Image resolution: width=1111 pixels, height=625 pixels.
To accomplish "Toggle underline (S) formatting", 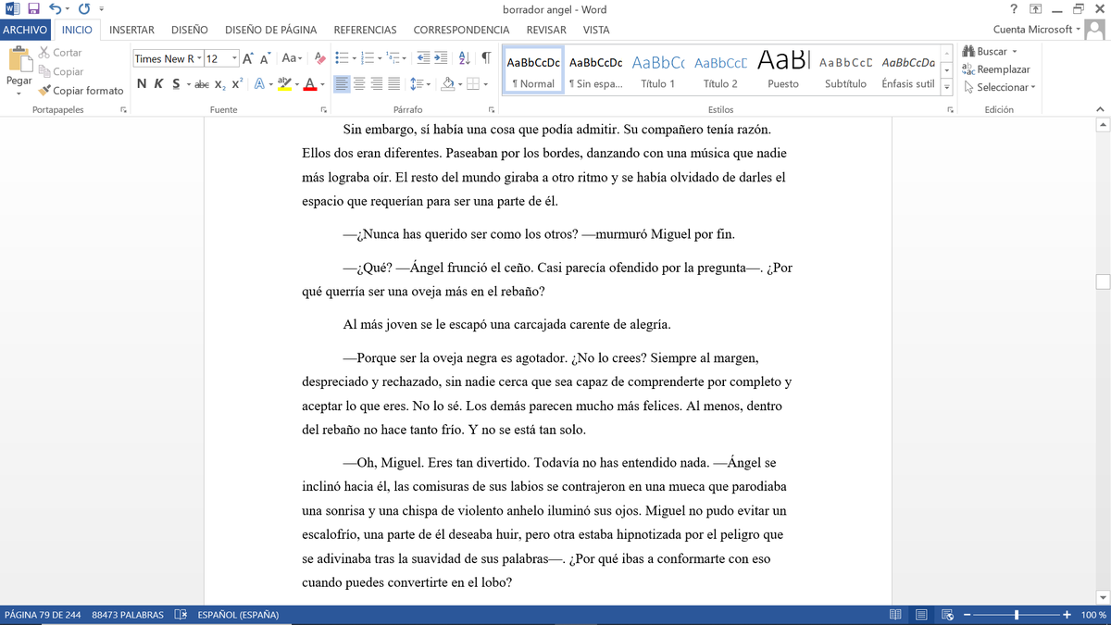I will click(175, 83).
